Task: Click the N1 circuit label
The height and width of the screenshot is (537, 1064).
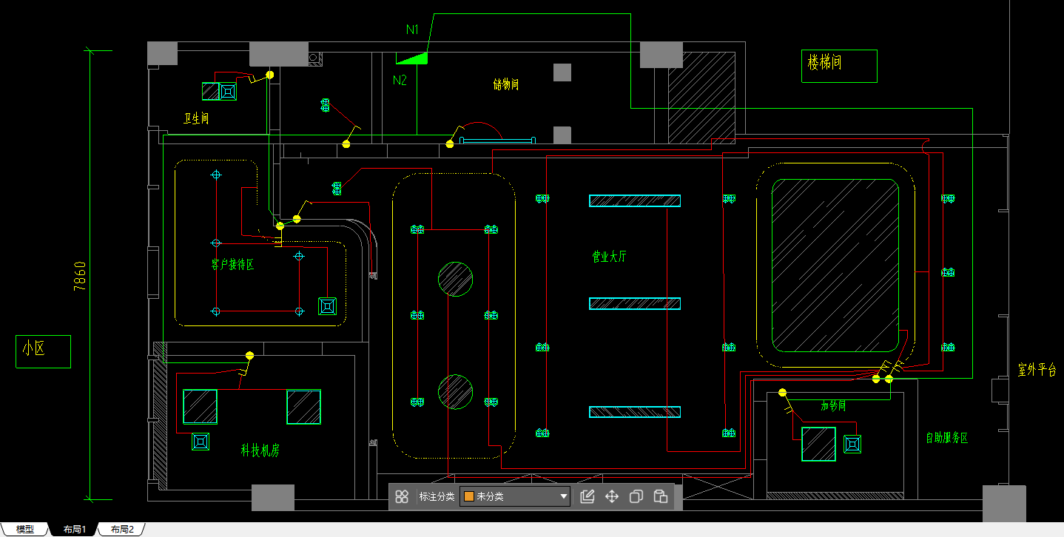Action: [x=412, y=30]
